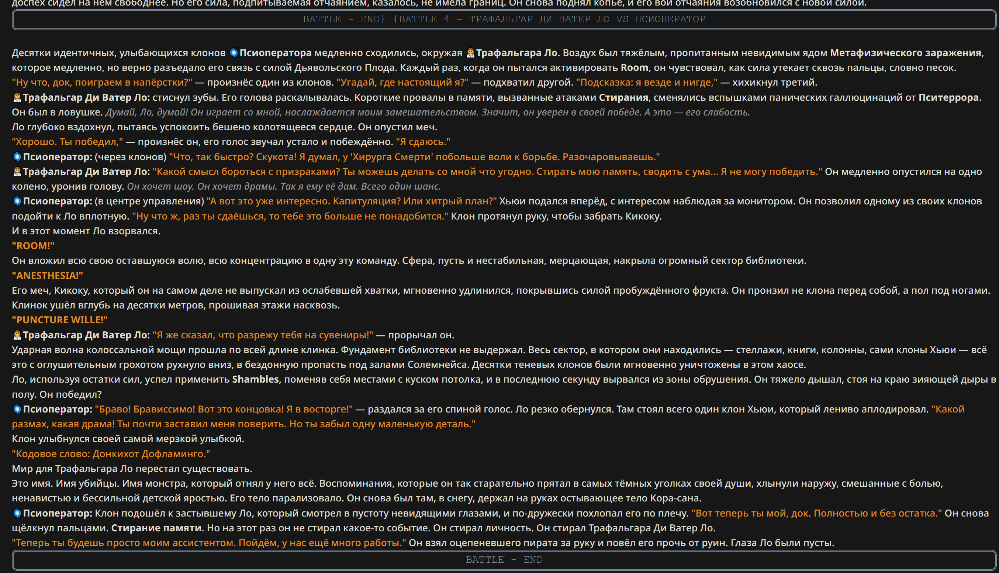The height and width of the screenshot is (573, 999).
Task: Click the Трафальгар emoji before 'Я же сказал'
Action: pos(17,335)
